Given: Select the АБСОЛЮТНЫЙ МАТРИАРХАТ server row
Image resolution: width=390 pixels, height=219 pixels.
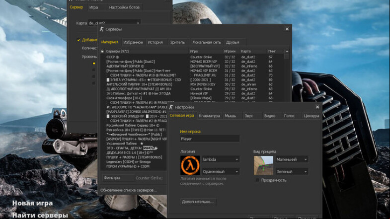Looking at the screenshot, I should click(x=191, y=89).
